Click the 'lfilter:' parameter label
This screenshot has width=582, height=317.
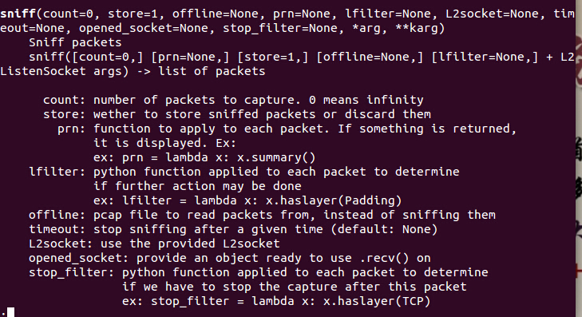[57, 172]
